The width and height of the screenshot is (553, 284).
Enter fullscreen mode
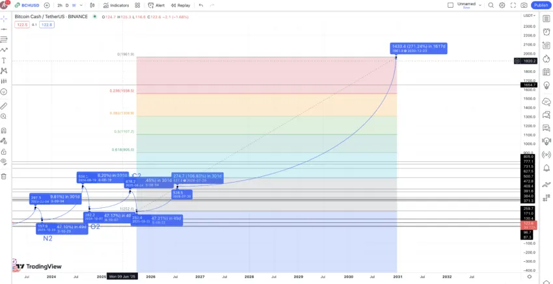tap(513, 5)
